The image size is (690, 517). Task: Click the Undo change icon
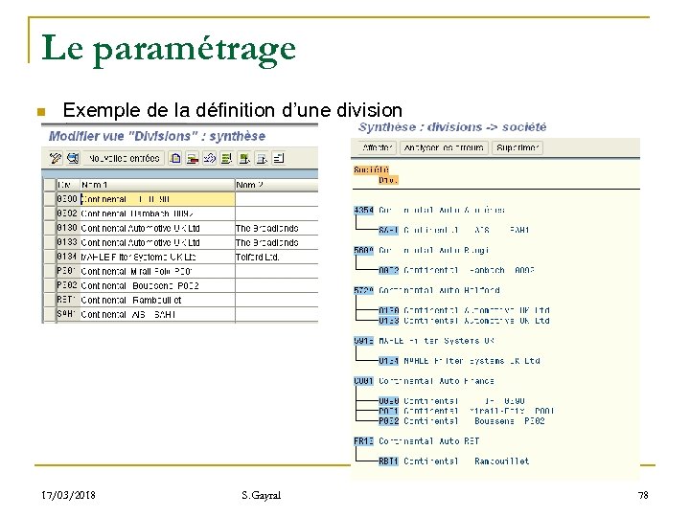[x=210, y=158]
